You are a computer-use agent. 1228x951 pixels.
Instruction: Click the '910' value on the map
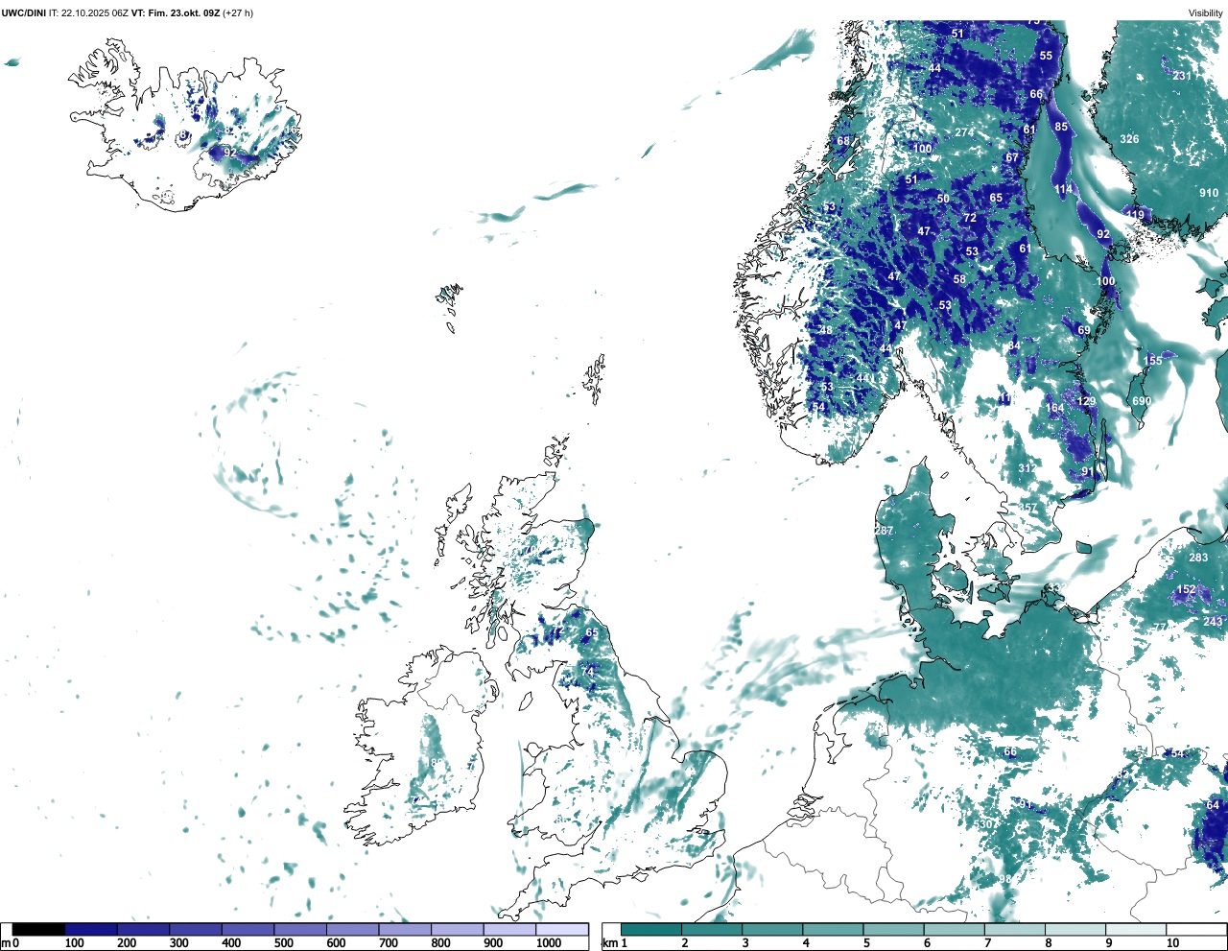[1209, 193]
